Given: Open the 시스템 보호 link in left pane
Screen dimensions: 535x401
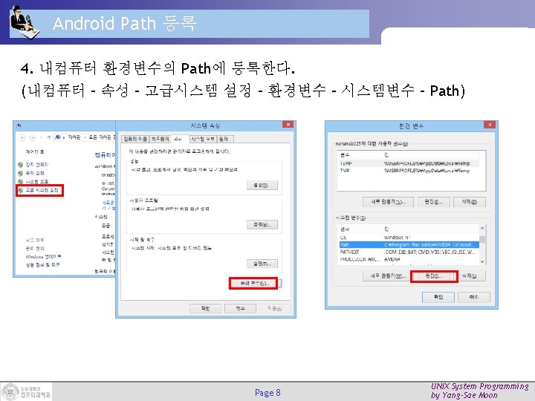Looking at the screenshot, I should (37, 181).
